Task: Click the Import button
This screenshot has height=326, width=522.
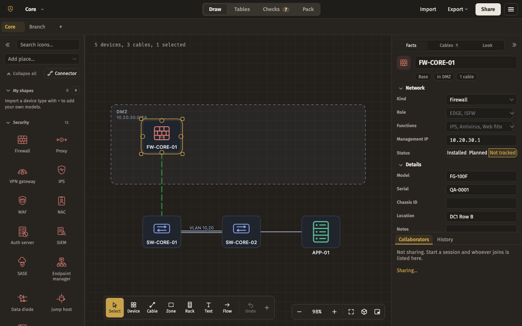Action: point(428,9)
